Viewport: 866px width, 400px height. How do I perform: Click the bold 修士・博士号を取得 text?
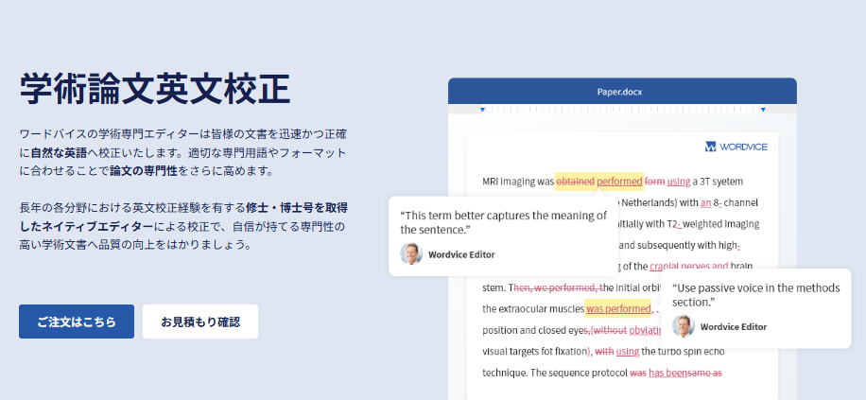(x=297, y=208)
